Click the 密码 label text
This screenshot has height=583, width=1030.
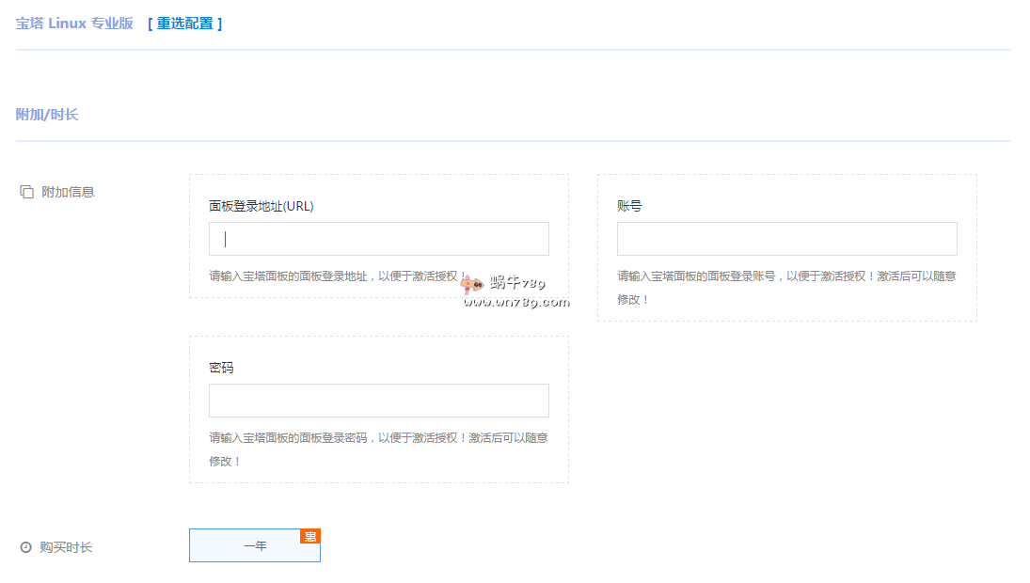tap(220, 367)
